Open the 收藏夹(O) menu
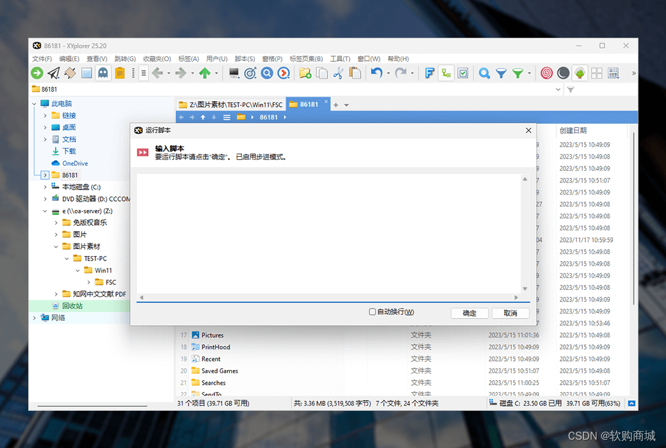The width and height of the screenshot is (666, 448). 157,59
